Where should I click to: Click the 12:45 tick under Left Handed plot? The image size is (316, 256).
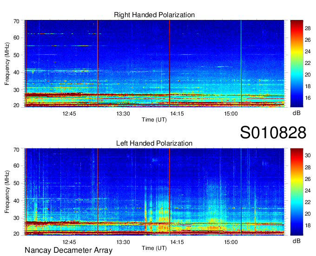click(x=69, y=242)
